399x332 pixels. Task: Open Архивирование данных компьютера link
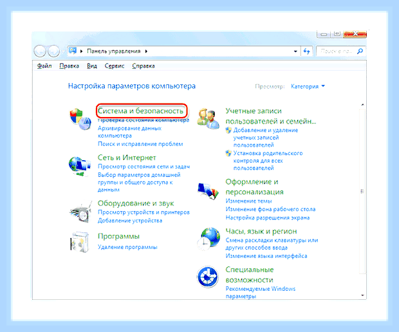point(129,132)
